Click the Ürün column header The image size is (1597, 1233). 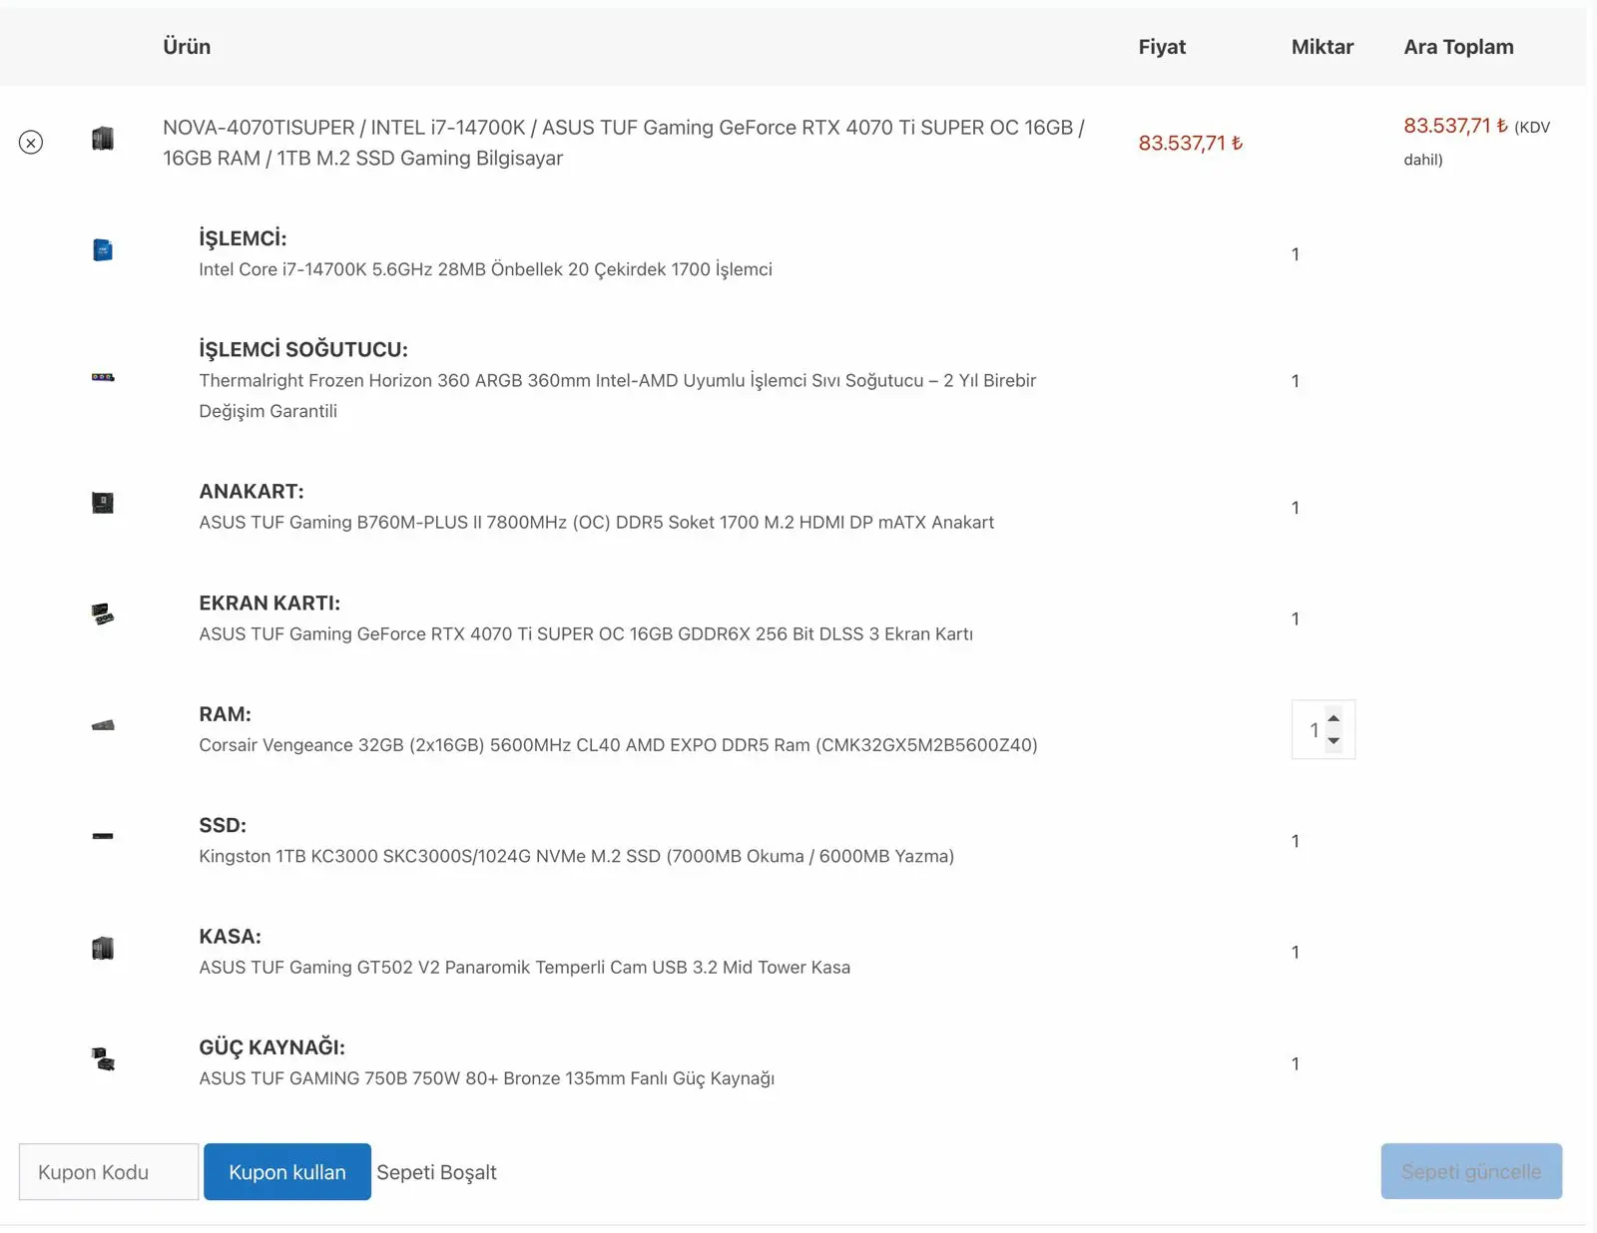pyautogui.click(x=187, y=47)
